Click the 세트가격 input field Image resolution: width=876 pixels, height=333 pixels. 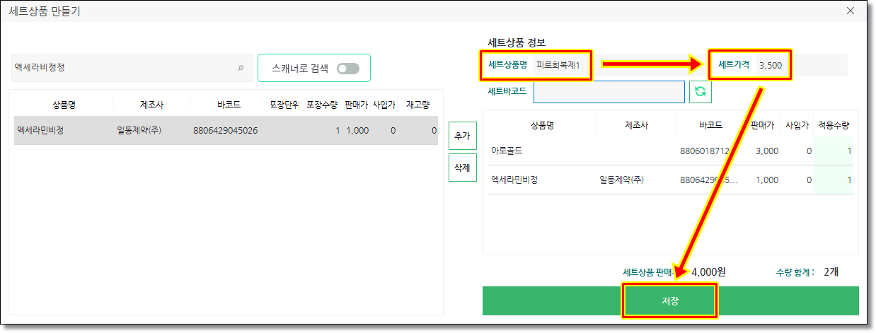click(770, 65)
